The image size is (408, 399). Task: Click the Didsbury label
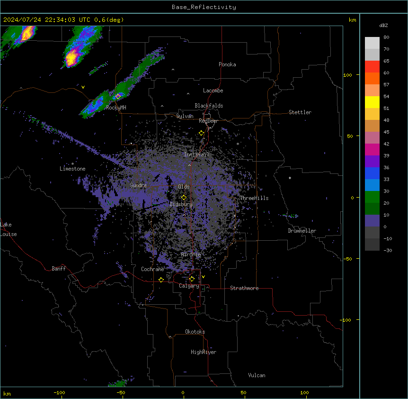181,204
